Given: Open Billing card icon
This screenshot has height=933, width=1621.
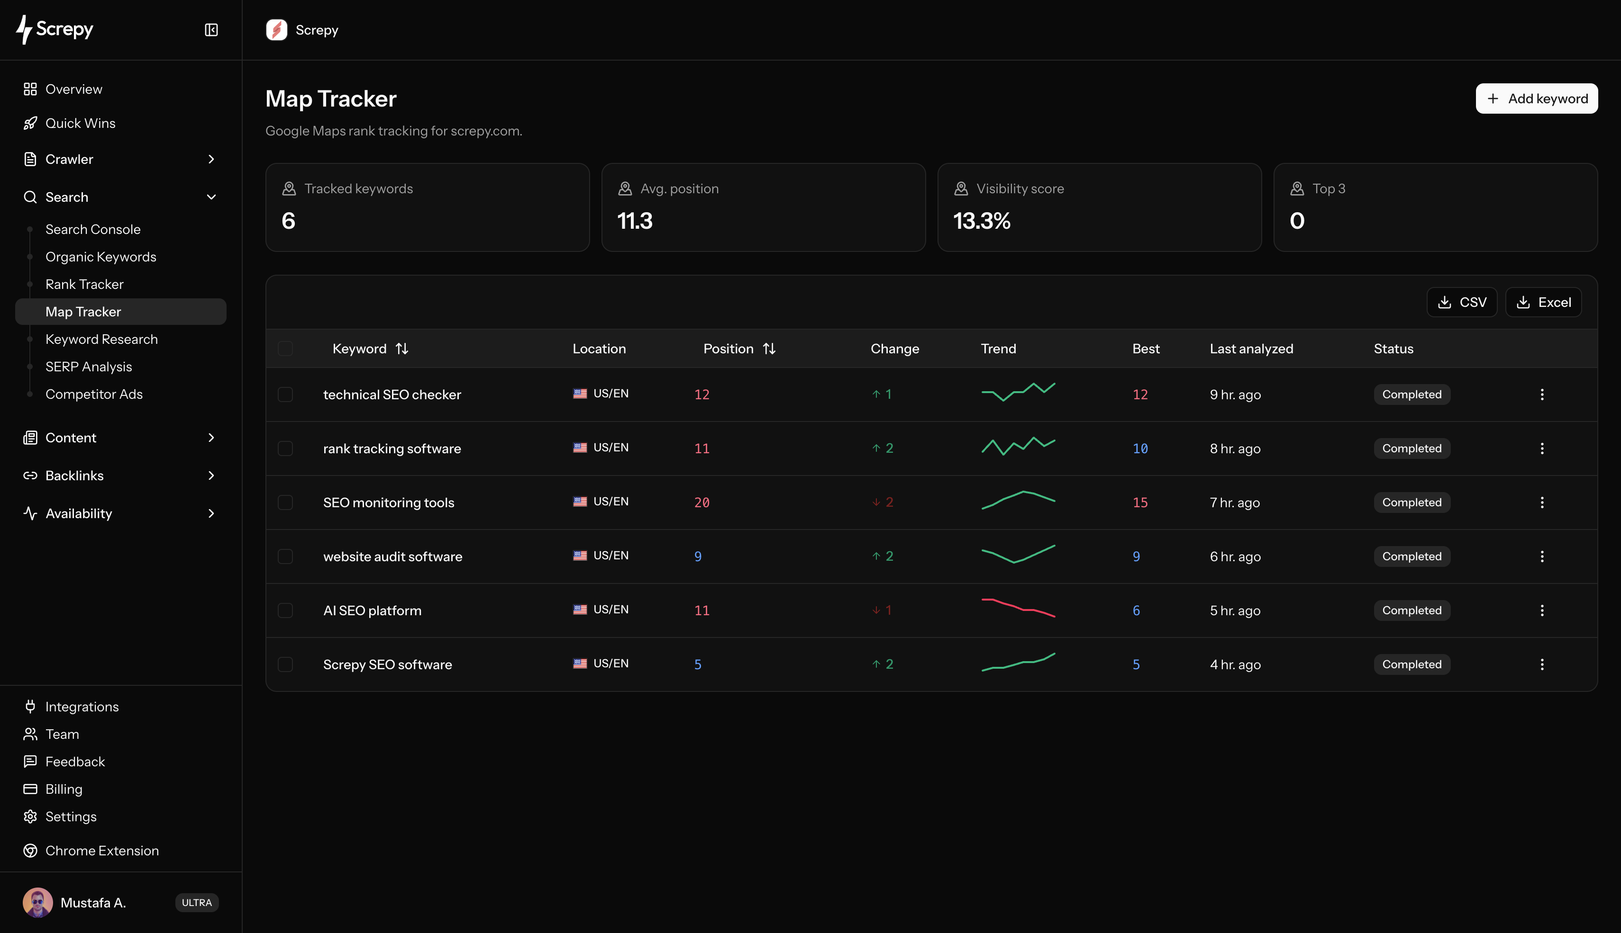Looking at the screenshot, I should [30, 789].
